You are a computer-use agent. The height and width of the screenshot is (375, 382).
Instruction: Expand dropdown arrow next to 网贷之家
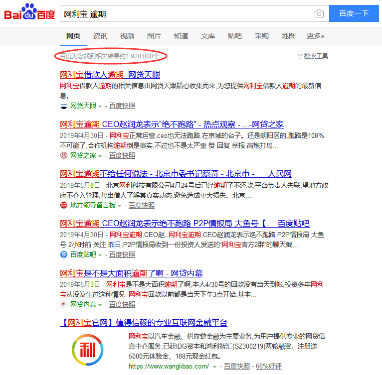point(100,156)
